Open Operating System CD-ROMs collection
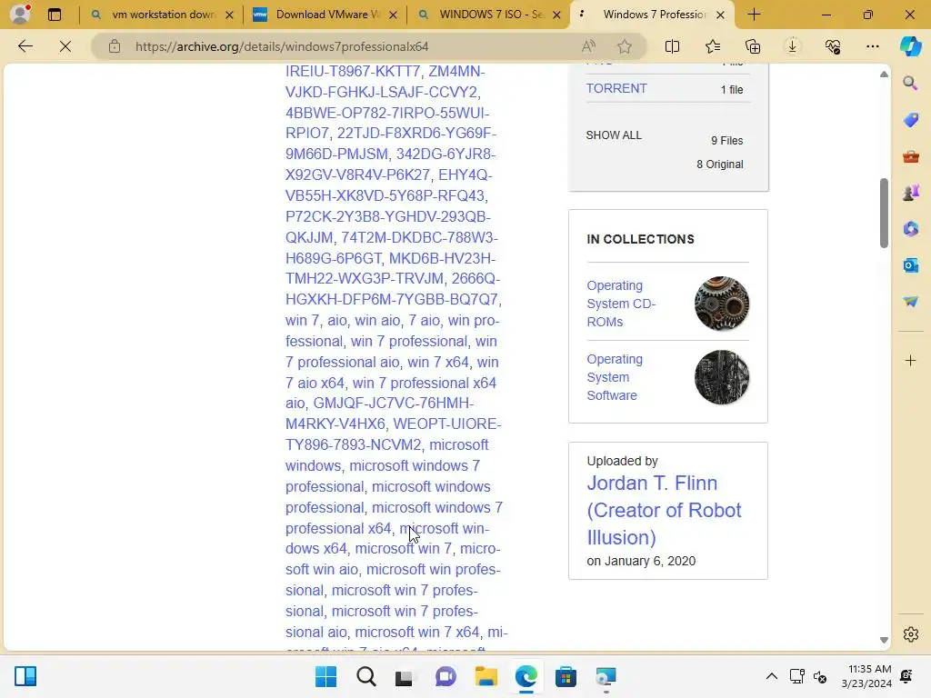Image resolution: width=931 pixels, height=698 pixels. point(621,304)
